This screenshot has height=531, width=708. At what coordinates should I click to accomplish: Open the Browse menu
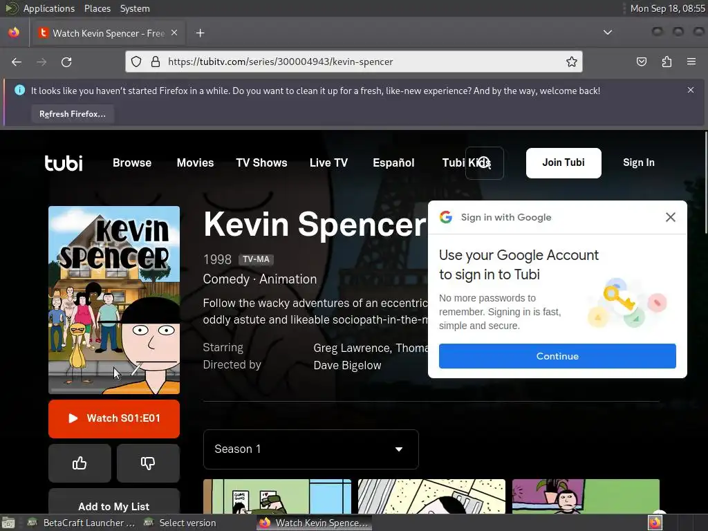click(x=132, y=162)
